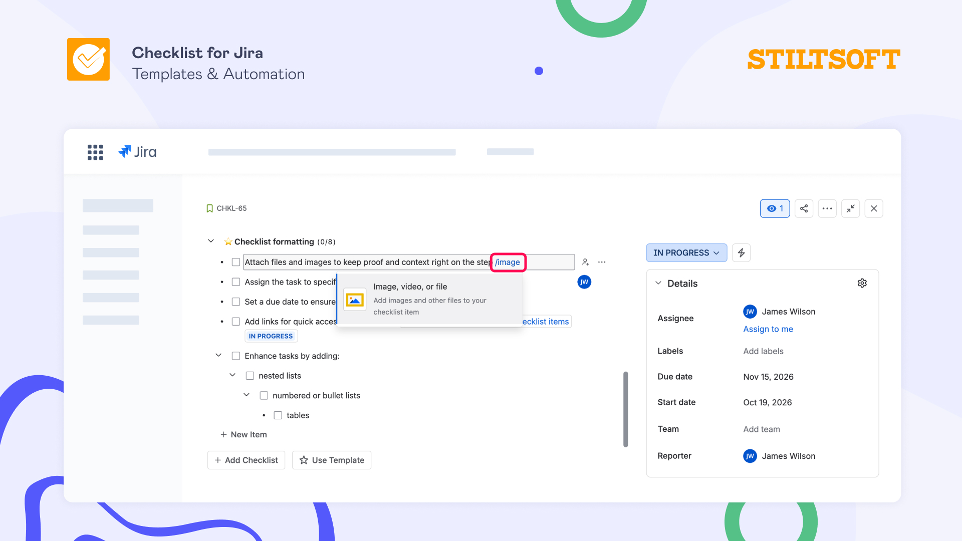
Task: Check the Attach files and images item
Action: tap(236, 262)
